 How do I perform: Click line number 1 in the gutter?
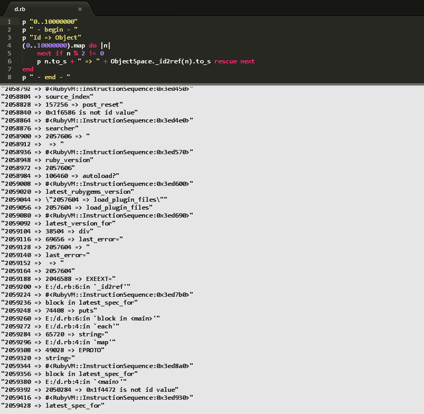9,22
